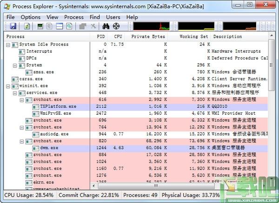Sort by Working Set column header
The image size is (279, 203).
coord(189,37)
